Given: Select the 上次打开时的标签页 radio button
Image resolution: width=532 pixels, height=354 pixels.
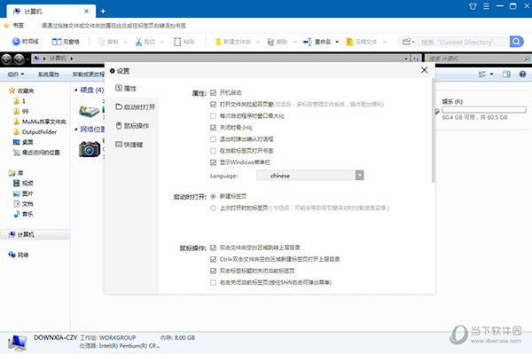Looking at the screenshot, I should pyautogui.click(x=213, y=208).
